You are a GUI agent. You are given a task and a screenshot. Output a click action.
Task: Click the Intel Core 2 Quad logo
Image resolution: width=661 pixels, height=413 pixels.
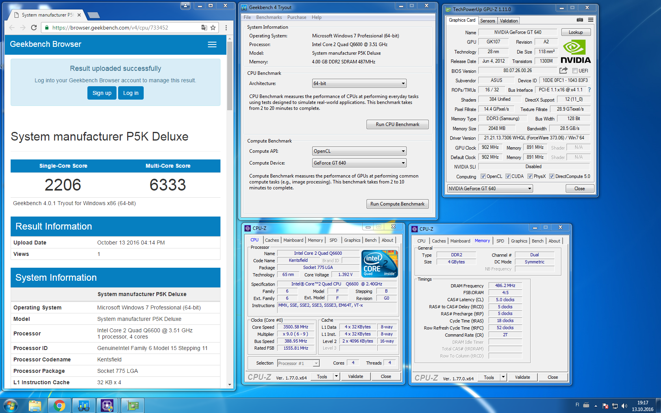(x=380, y=264)
